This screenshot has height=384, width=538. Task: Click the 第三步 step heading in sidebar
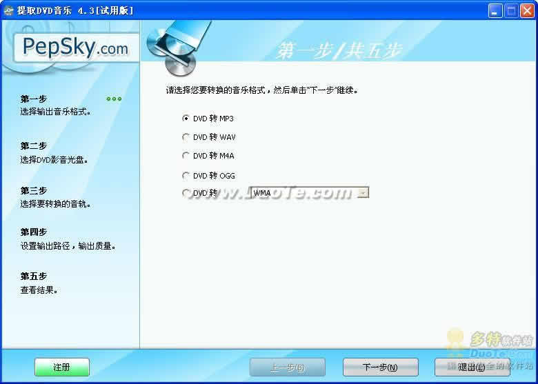click(34, 191)
